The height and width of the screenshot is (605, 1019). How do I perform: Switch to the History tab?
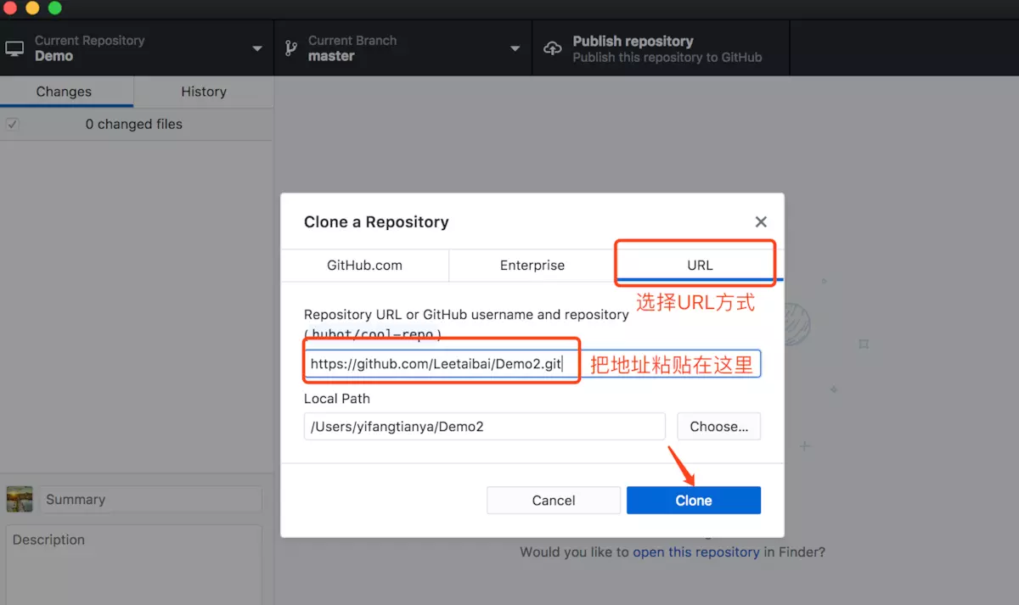204,92
